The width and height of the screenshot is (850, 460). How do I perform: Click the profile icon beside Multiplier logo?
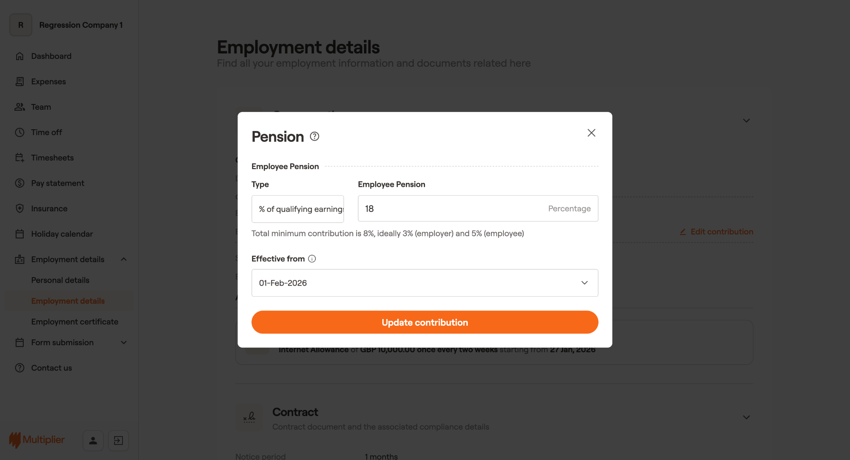tap(93, 440)
